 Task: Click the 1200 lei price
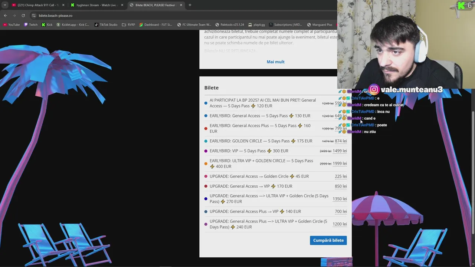[340, 224]
